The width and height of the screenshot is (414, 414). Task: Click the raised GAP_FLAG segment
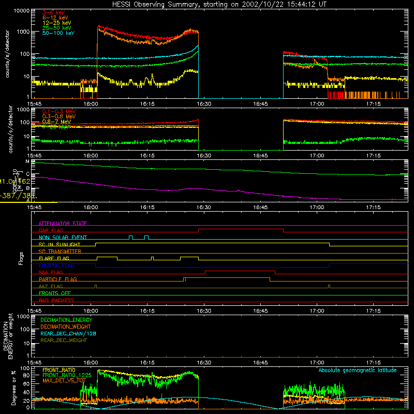(x=241, y=229)
